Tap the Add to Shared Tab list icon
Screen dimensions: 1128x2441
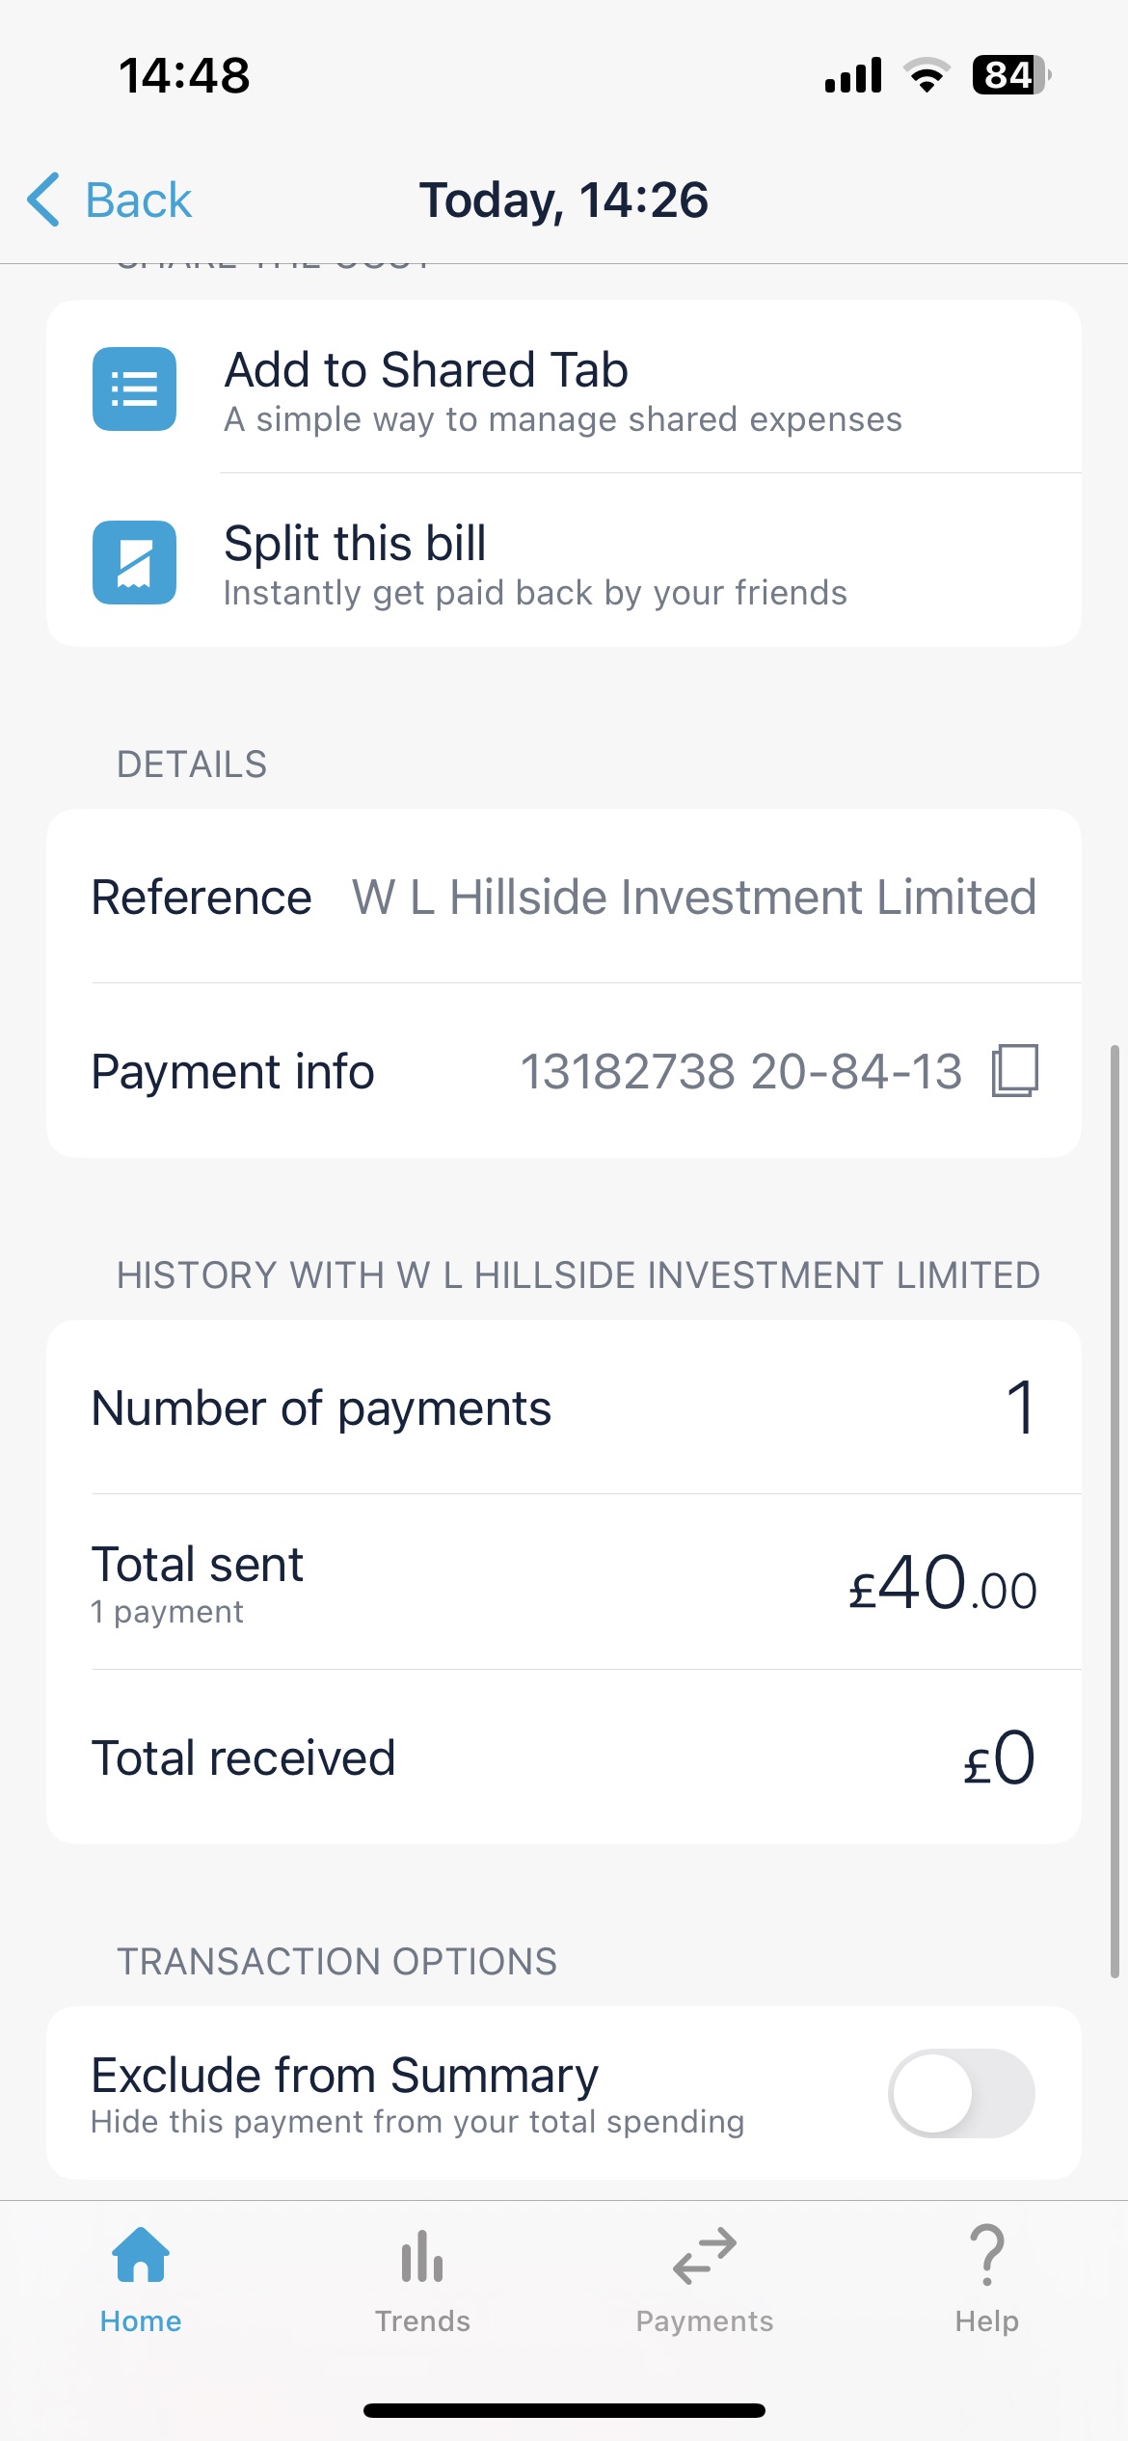click(134, 389)
